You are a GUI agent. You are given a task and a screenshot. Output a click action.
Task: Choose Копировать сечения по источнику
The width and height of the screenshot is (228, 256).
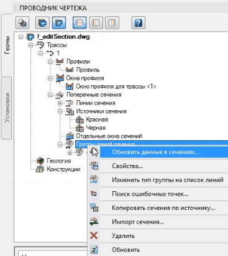158,208
